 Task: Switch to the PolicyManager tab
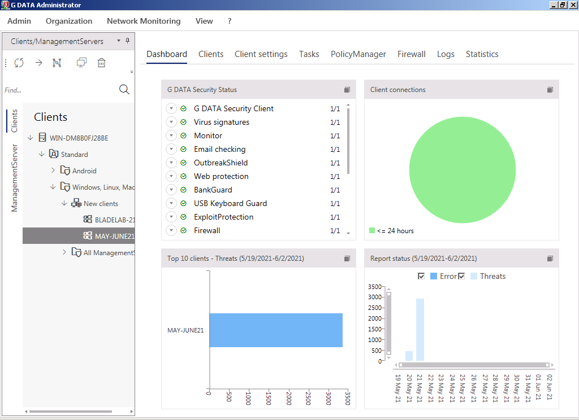tap(358, 54)
